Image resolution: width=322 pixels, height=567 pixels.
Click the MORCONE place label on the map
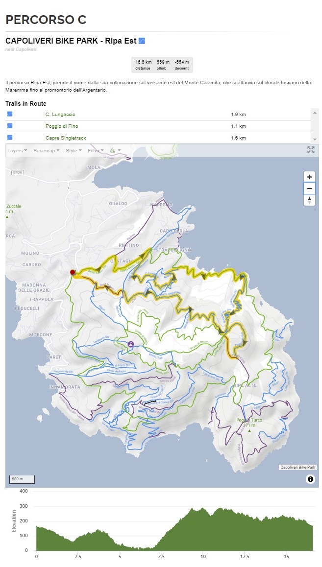point(41,335)
